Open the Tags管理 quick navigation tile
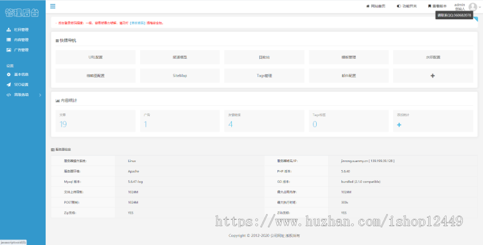Viewport: 483px width, 245px height. pos(264,75)
